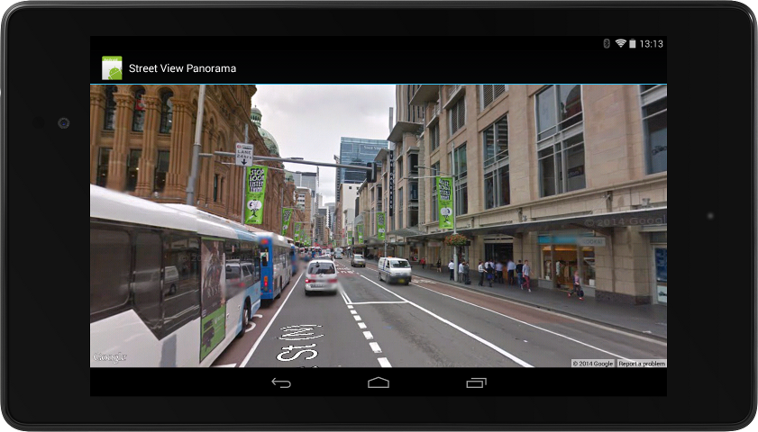Tap the green Android app icon
Image resolution: width=758 pixels, height=432 pixels.
tap(112, 68)
